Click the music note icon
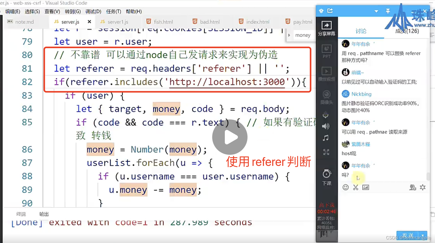This screenshot has width=435, height=243. (326, 138)
